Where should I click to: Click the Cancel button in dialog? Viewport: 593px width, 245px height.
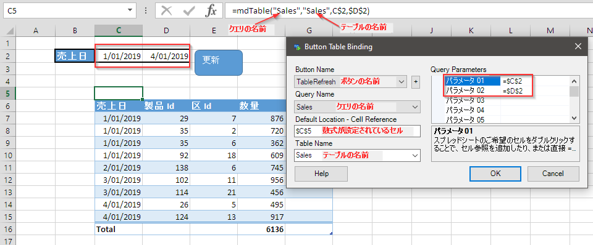(x=553, y=174)
